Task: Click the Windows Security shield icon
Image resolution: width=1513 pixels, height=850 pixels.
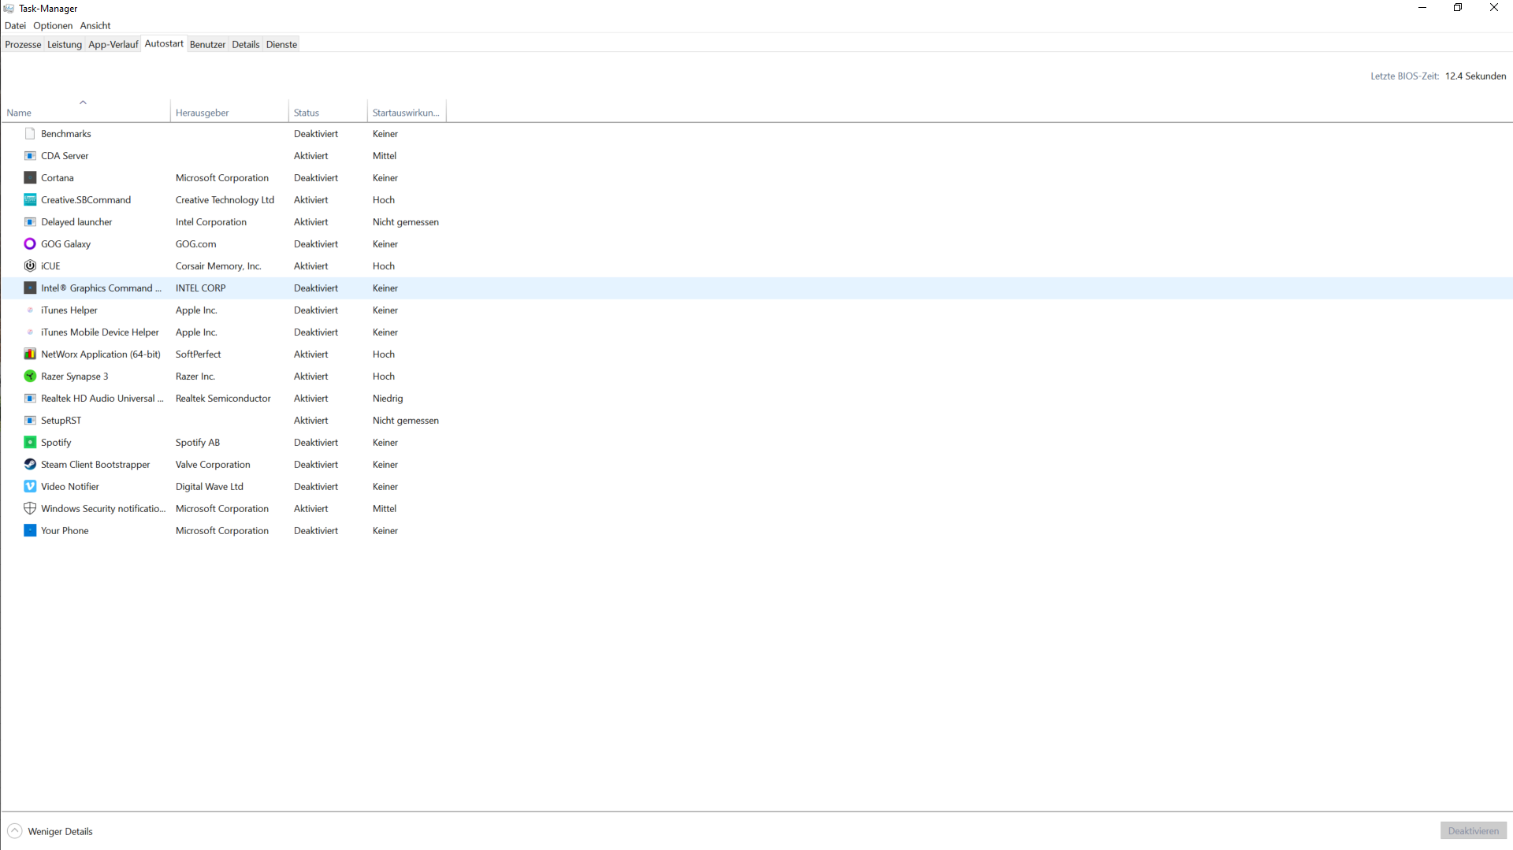Action: 30,509
